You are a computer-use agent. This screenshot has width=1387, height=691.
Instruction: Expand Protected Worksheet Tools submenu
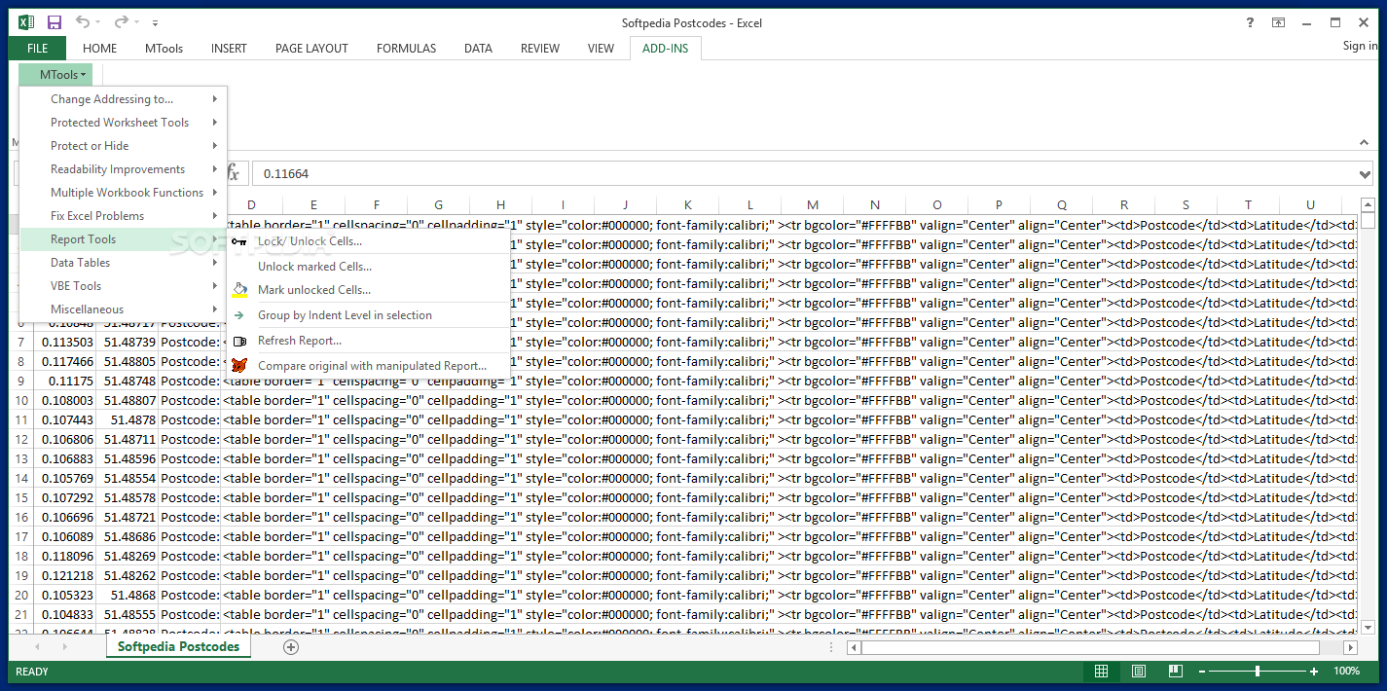click(x=123, y=122)
